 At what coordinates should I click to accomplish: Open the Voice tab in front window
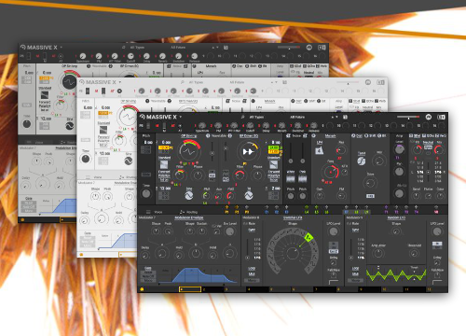tap(155, 212)
